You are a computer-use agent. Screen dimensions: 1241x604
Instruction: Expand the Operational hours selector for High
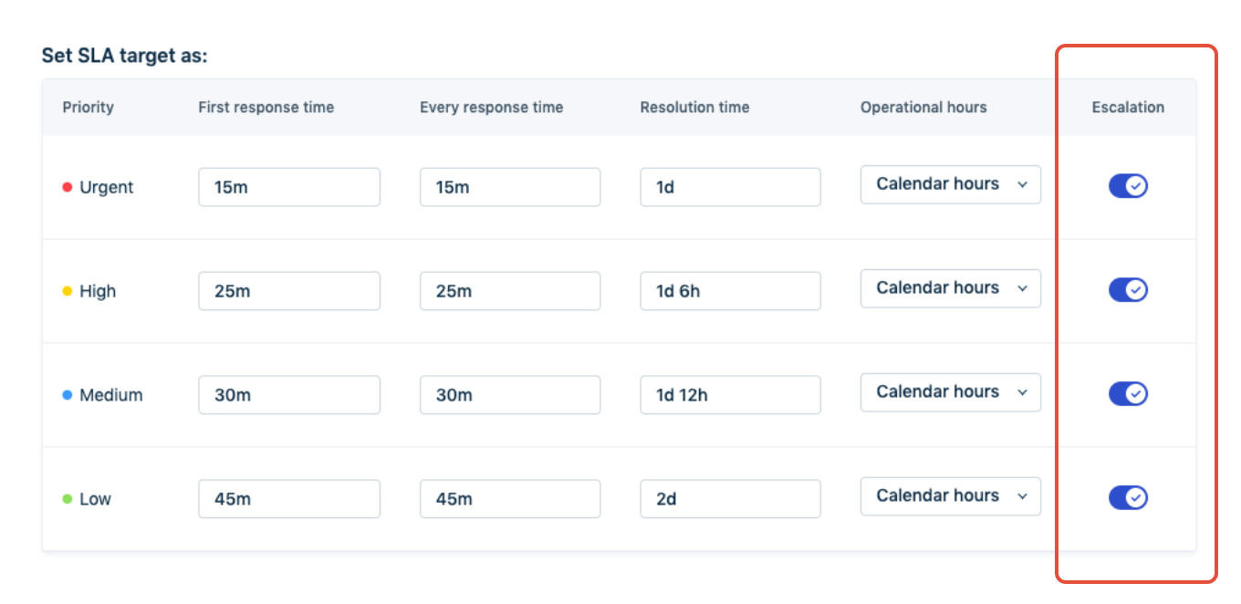coord(950,288)
